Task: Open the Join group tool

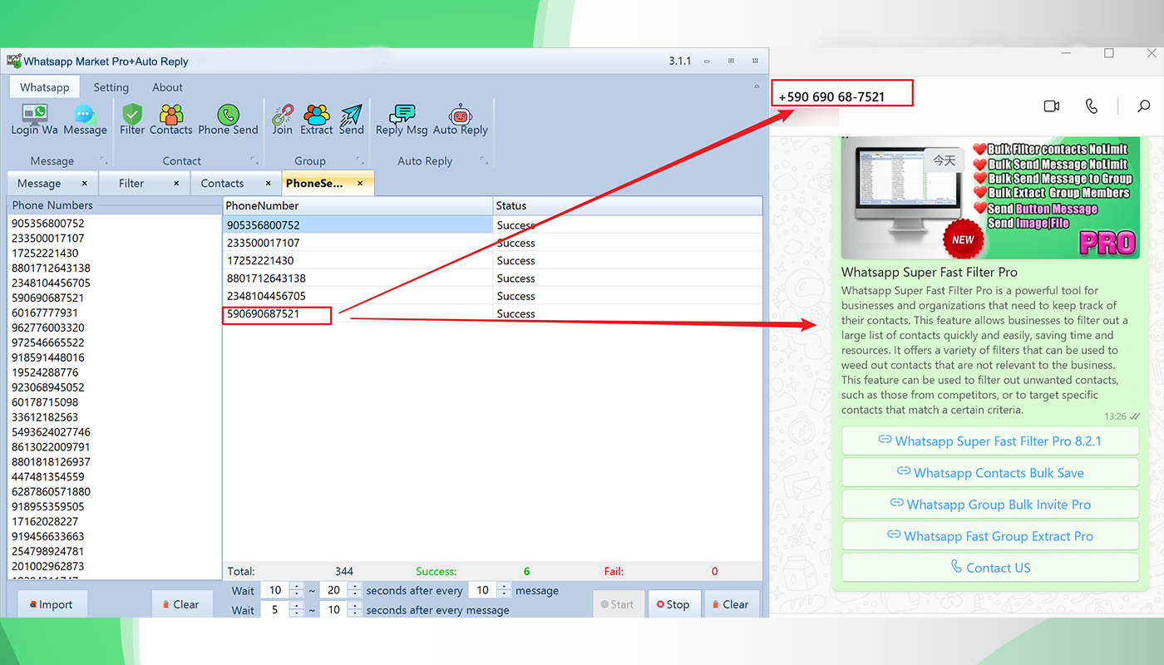Action: coord(283,120)
